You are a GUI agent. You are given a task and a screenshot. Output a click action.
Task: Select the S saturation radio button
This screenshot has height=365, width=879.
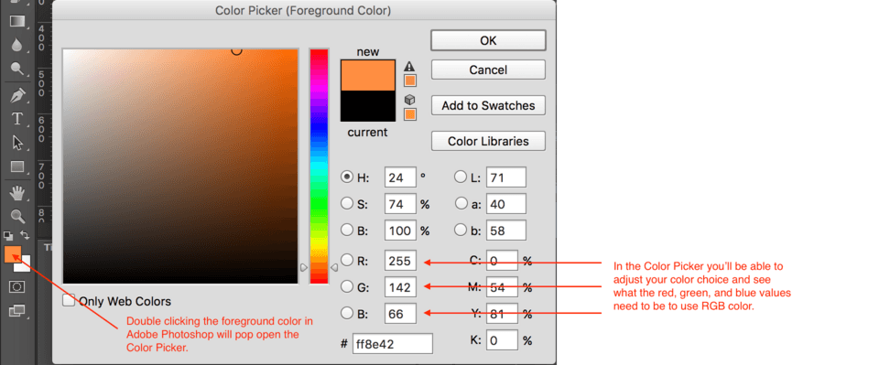pos(347,204)
